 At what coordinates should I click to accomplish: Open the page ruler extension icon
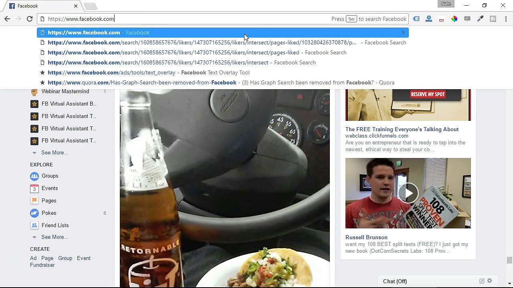coord(429,19)
